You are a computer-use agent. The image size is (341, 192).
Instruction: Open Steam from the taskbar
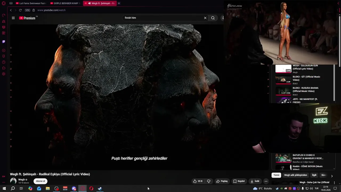(100, 189)
